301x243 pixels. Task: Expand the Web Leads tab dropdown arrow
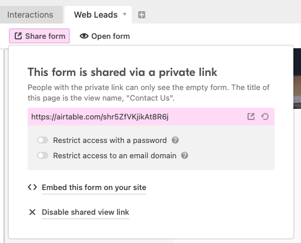(x=125, y=14)
